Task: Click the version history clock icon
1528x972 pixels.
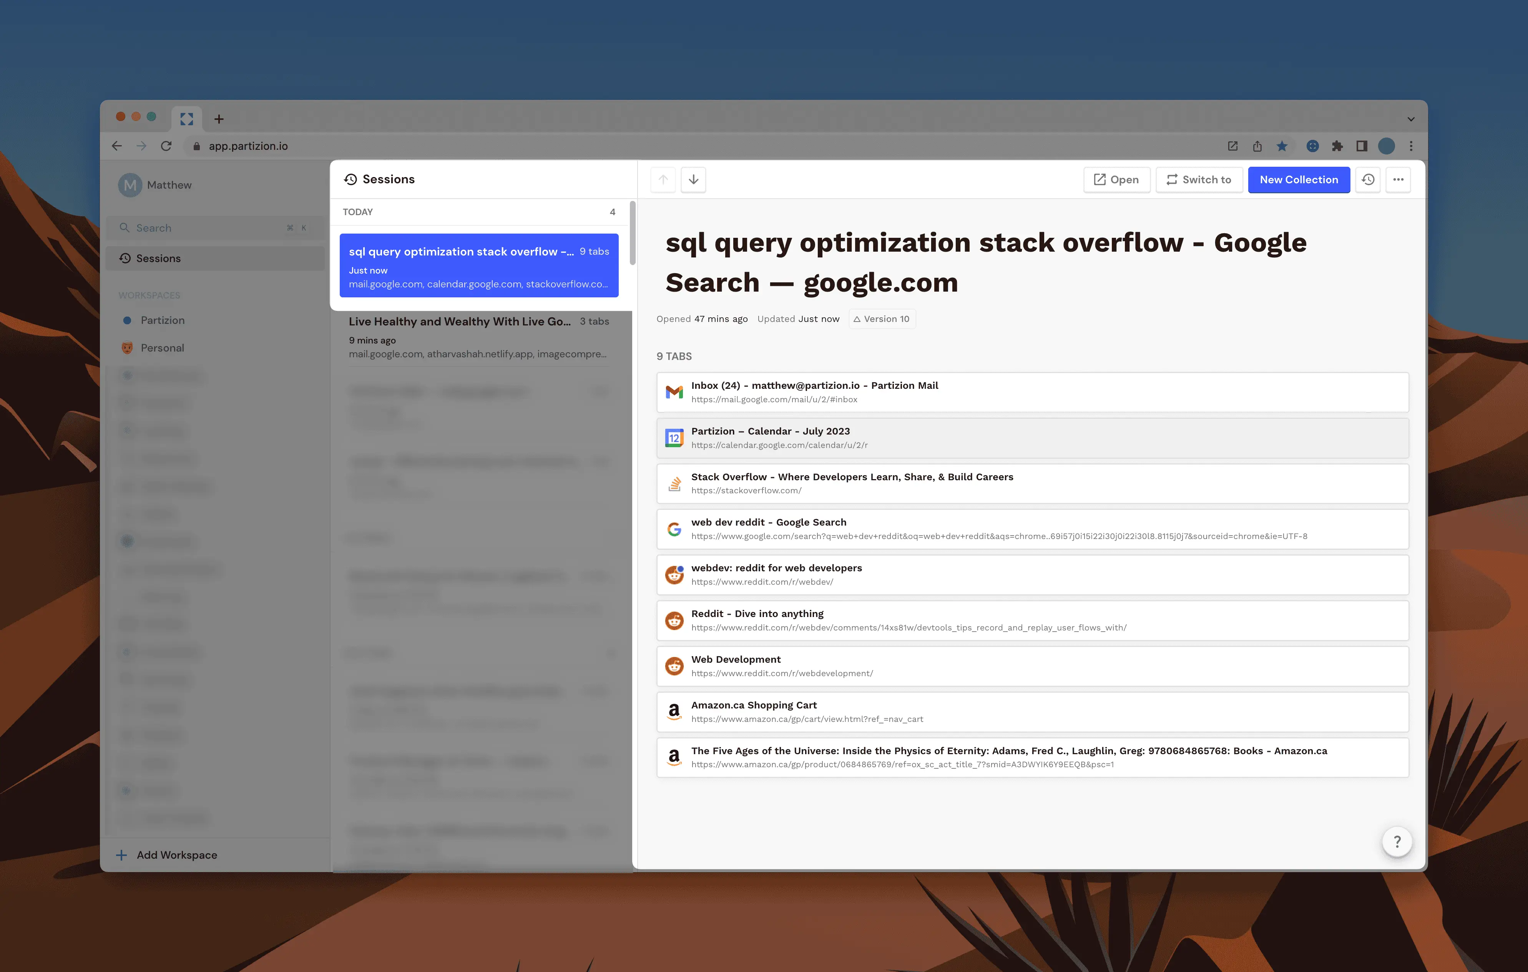Action: (x=1368, y=179)
